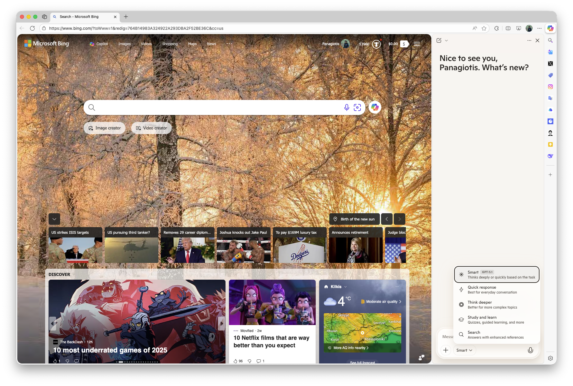Switch to the Images section

(124, 44)
